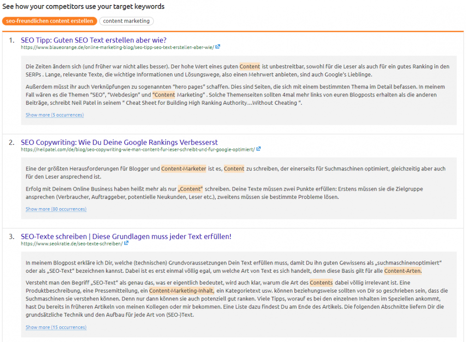Select the 'seo-freundlichen content erstellen' keyword tab
The width and height of the screenshot is (466, 342).
49,21
